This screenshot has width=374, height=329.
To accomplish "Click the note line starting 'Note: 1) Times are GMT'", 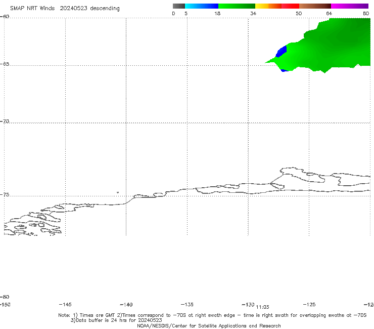I will 212,315.
